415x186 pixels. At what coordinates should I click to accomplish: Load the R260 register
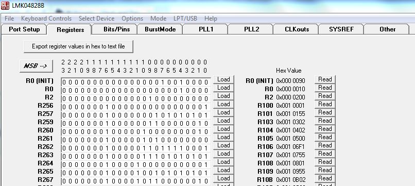pos(223,129)
